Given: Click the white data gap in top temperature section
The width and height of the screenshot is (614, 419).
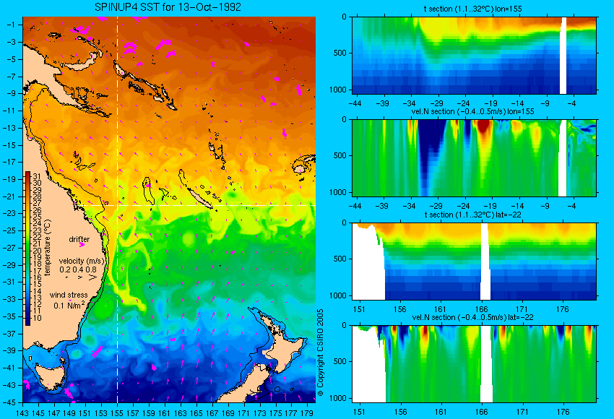Looking at the screenshot, I should 563,55.
